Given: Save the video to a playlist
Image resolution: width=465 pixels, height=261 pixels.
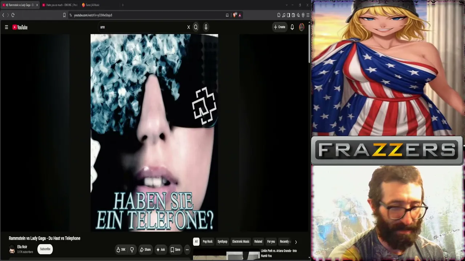Looking at the screenshot, I should [x=175, y=249].
